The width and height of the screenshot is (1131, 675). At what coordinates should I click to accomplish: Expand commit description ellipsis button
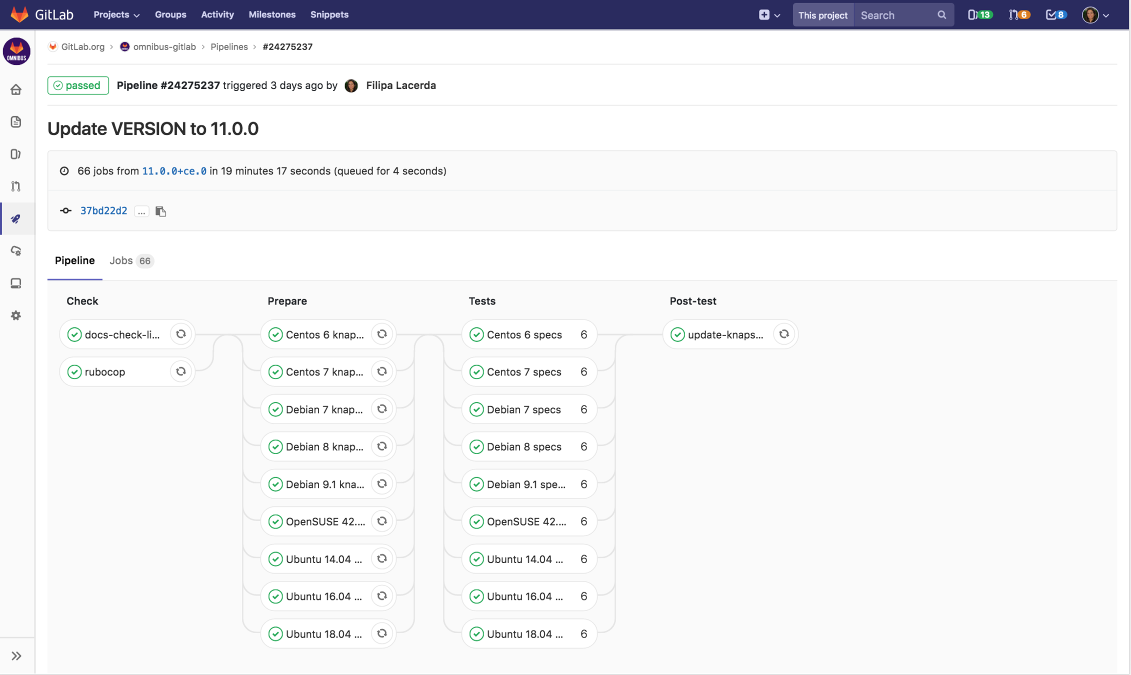[141, 211]
